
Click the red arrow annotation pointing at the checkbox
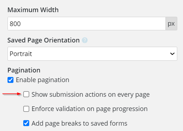click(x=12, y=94)
